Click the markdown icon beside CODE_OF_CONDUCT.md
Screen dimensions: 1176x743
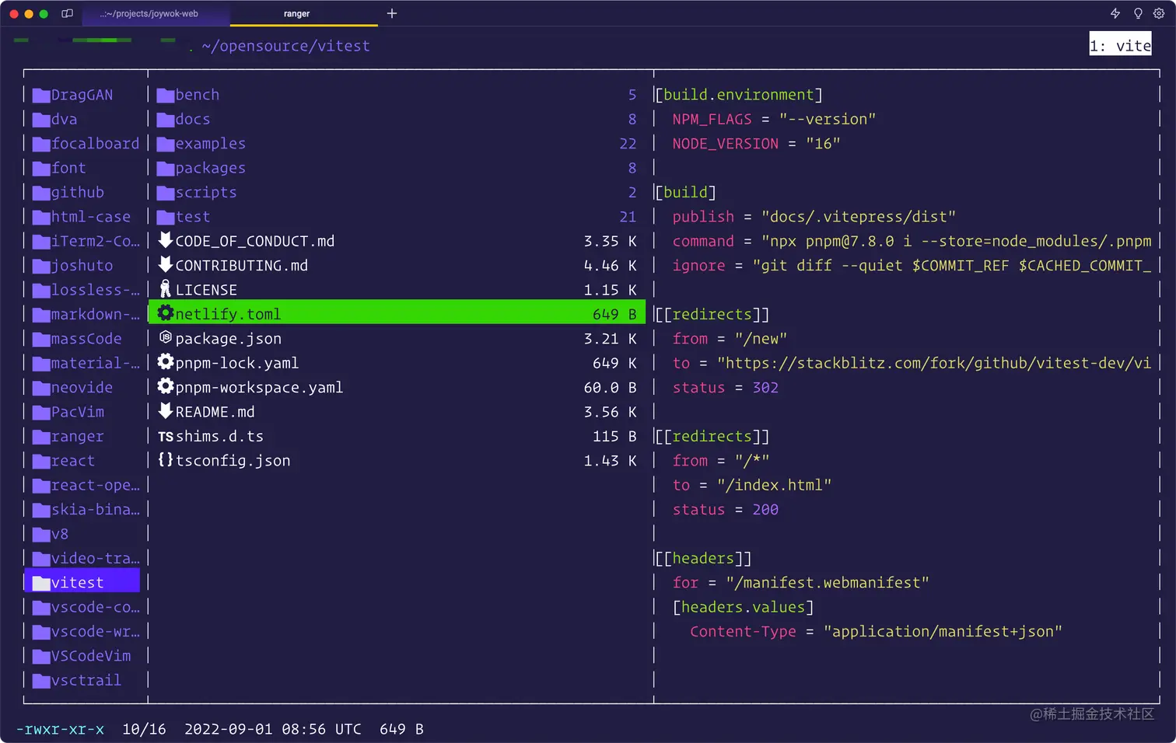click(165, 241)
